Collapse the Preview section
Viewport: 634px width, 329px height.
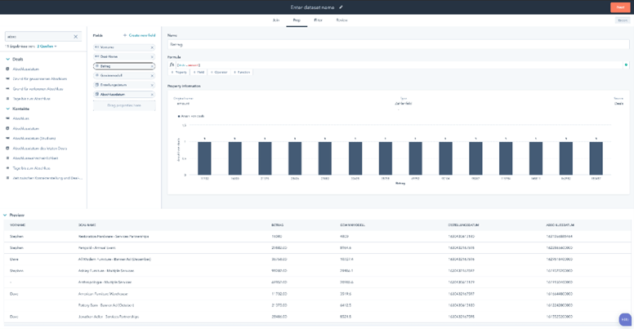click(6, 216)
